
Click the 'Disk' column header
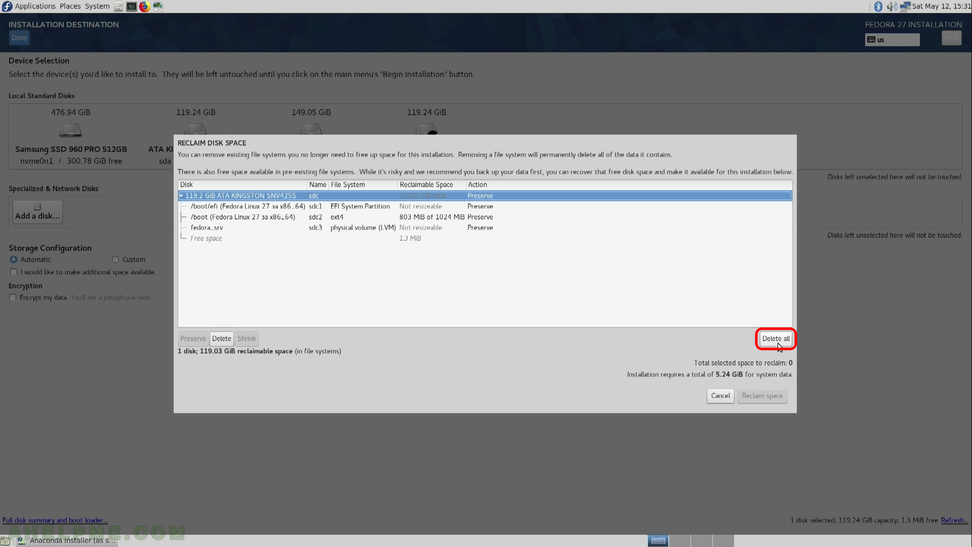coord(242,184)
